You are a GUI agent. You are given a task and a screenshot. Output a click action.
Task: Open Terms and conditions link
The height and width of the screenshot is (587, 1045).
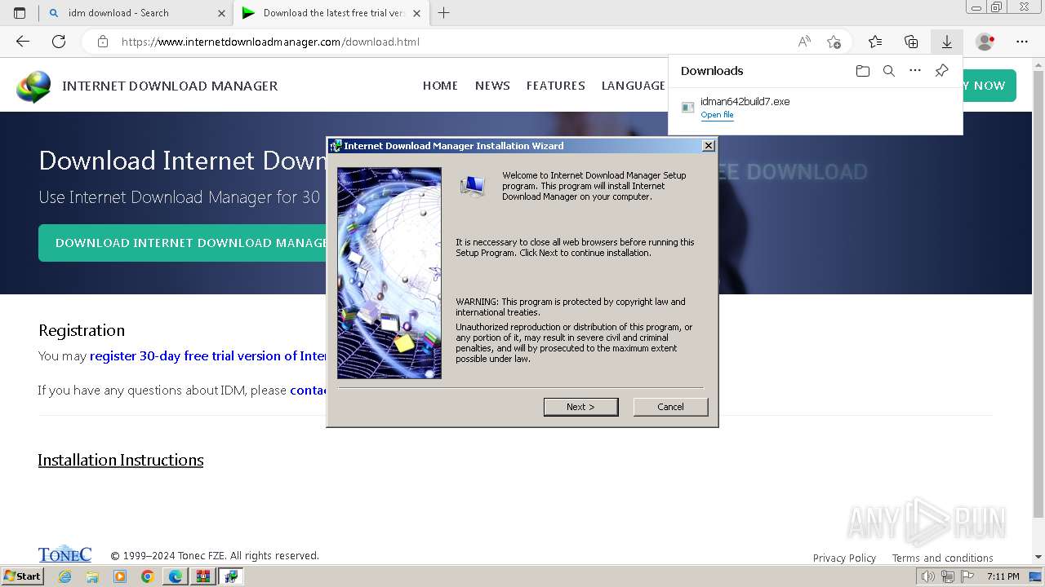point(942,558)
